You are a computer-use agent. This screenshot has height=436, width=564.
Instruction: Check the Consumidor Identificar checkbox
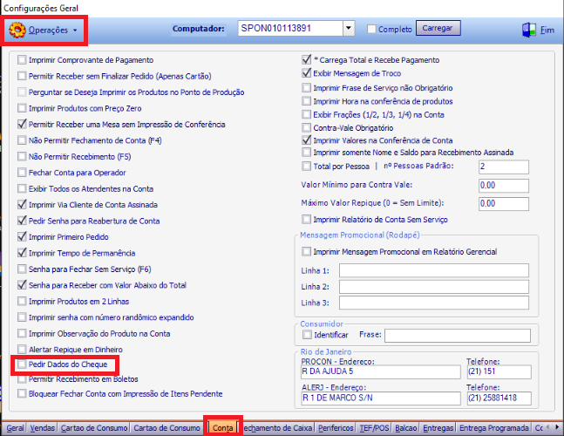[x=307, y=335]
